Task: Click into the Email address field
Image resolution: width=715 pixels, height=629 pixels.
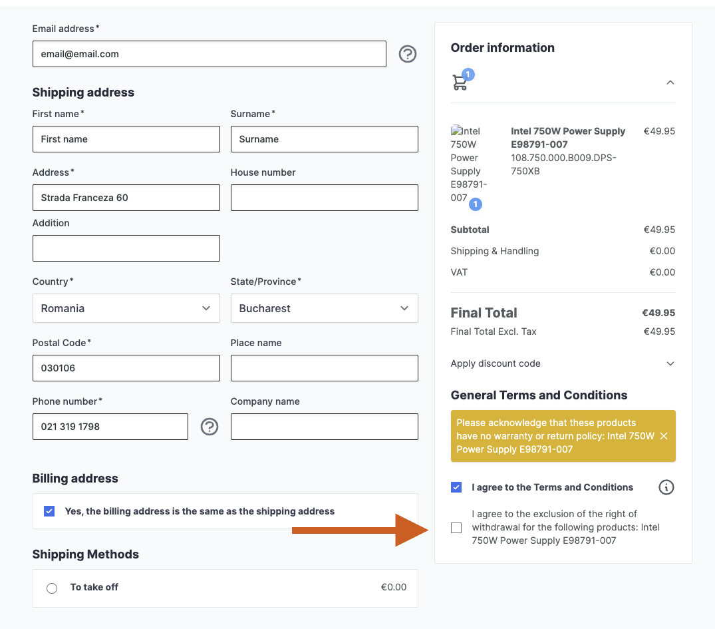Action: coord(209,54)
